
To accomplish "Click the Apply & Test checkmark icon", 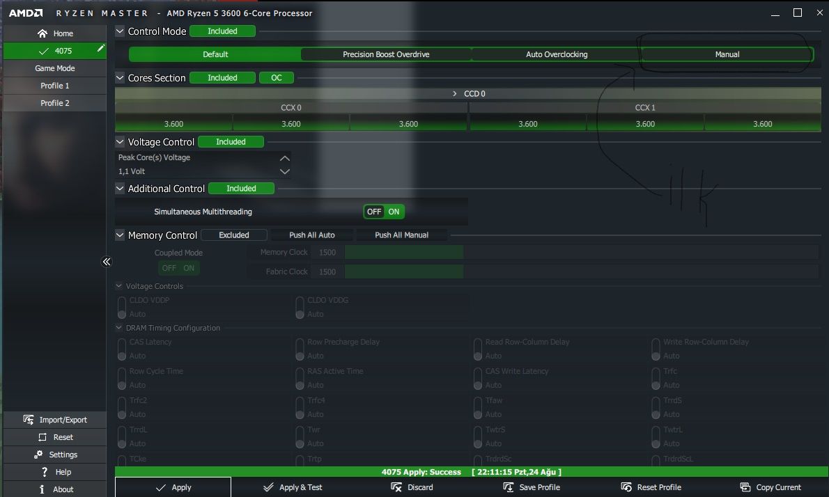I will point(268,487).
